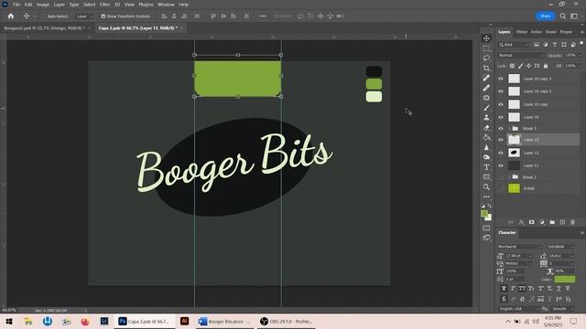Select the Zoom tool

(486, 186)
